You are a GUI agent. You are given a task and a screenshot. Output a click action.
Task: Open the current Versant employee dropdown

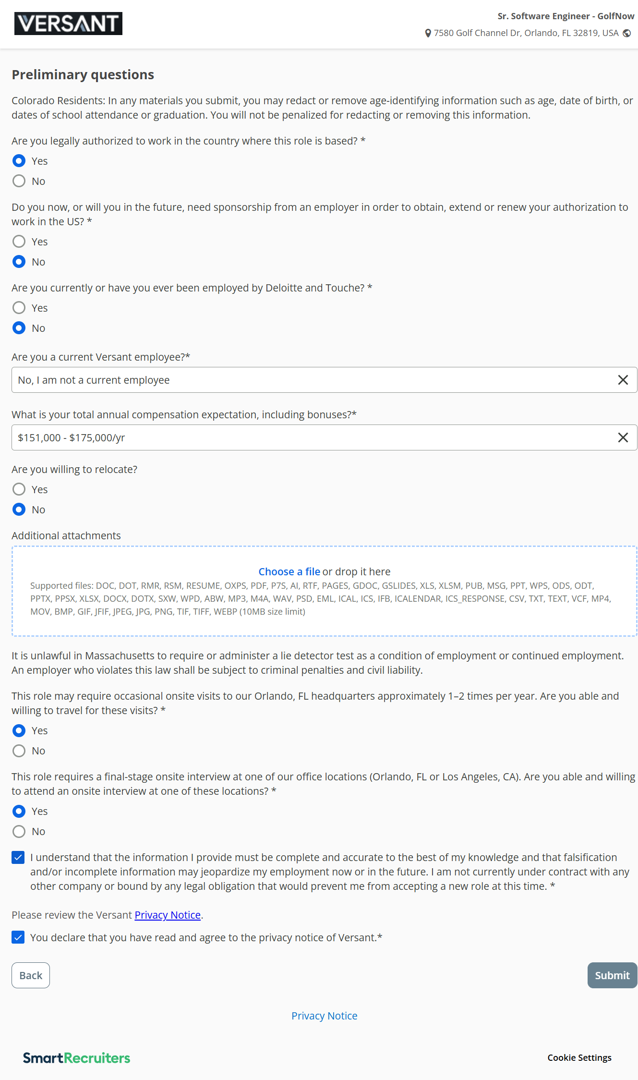click(312, 380)
